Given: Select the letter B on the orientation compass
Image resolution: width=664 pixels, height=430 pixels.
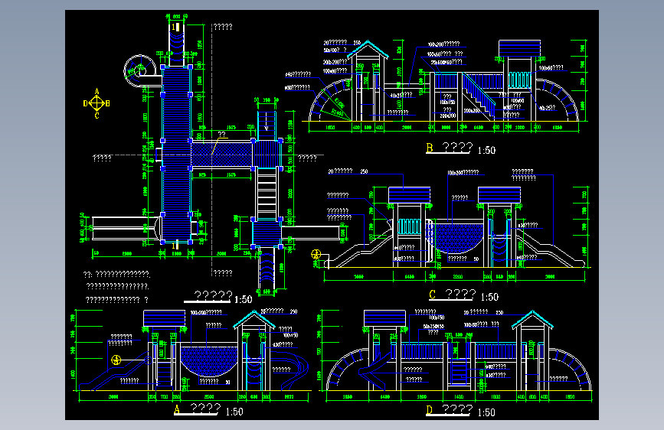Looking at the screenshot, I should [107, 103].
